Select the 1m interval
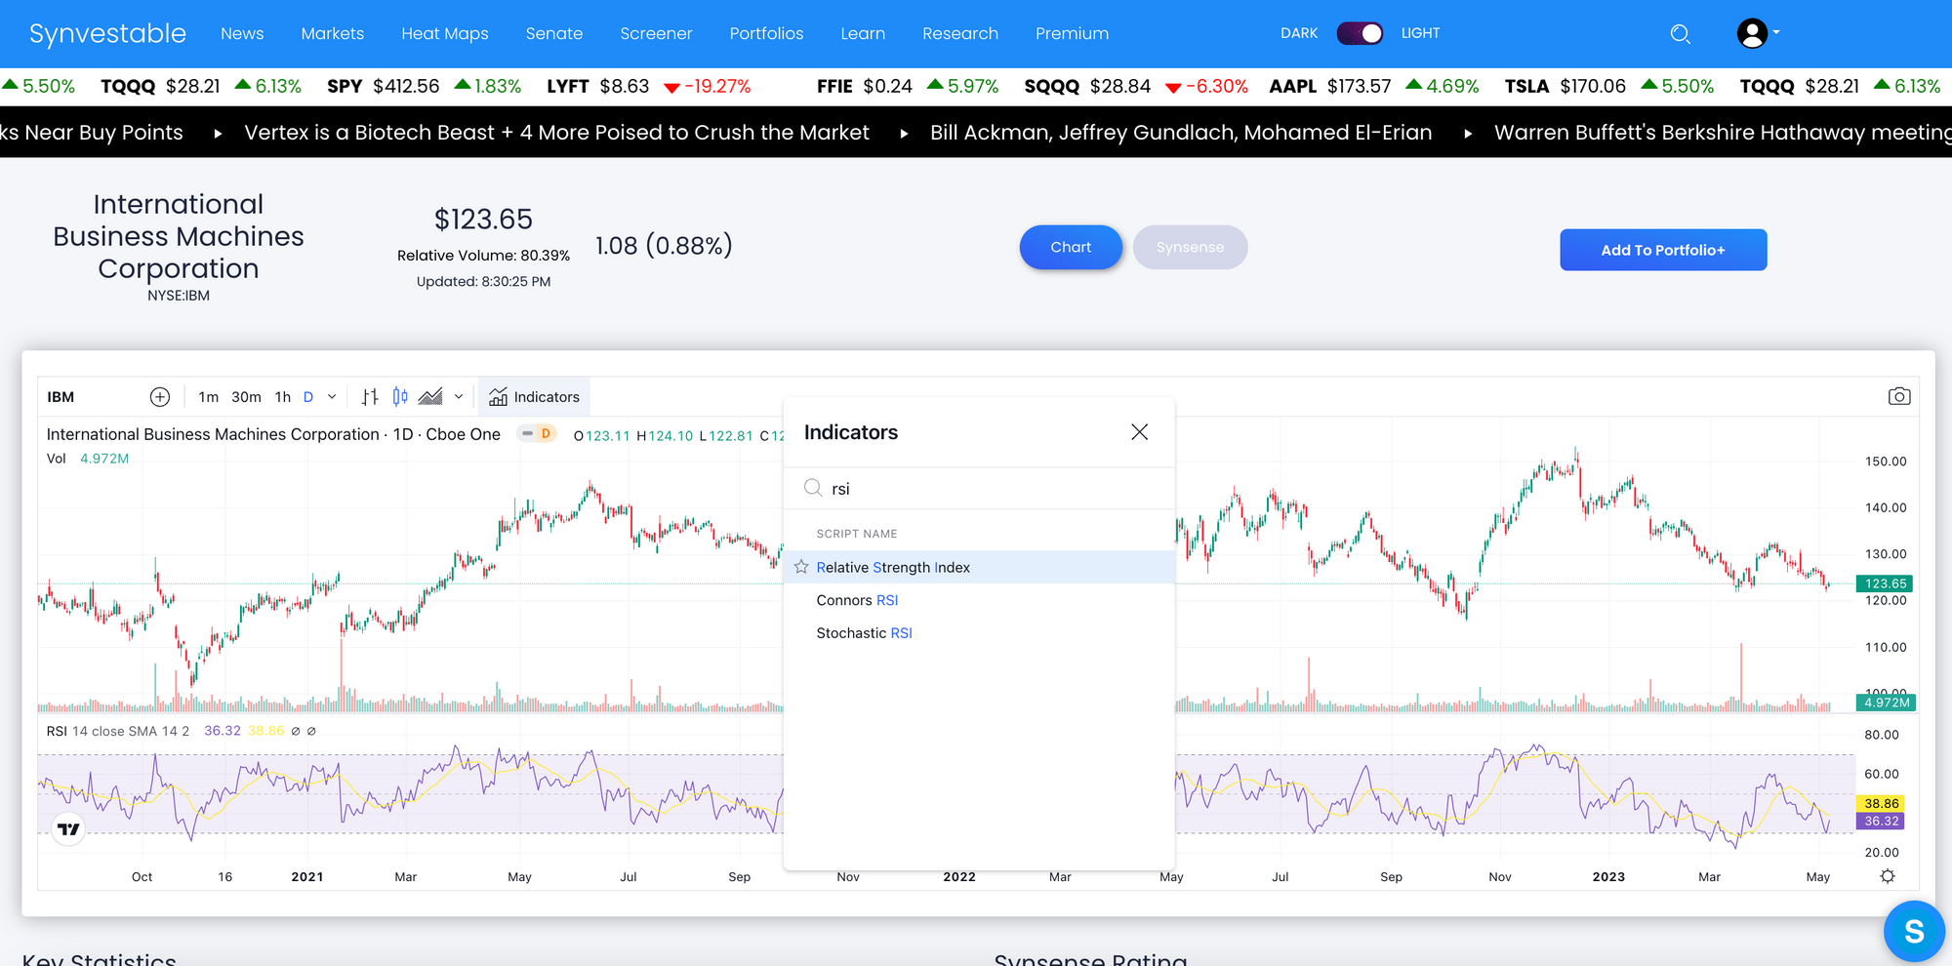Image resolution: width=1952 pixels, height=966 pixels. pyautogui.click(x=208, y=397)
